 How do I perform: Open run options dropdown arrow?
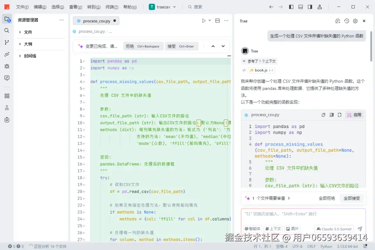[209, 20]
